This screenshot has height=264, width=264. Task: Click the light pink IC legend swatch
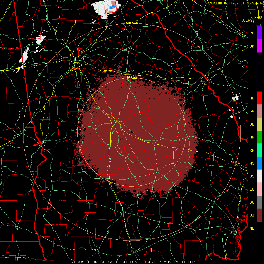coord(259,189)
